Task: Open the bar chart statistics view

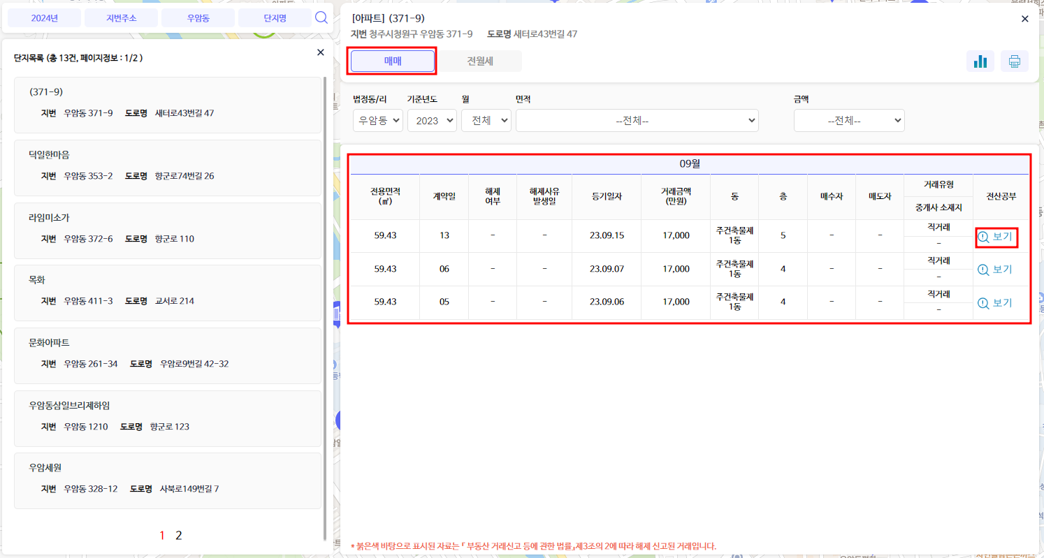Action: (x=980, y=61)
